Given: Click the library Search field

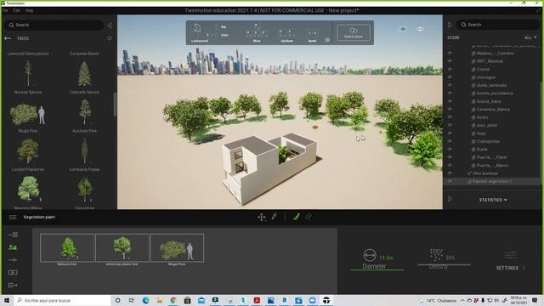Looking at the screenshot, I should pos(54,25).
